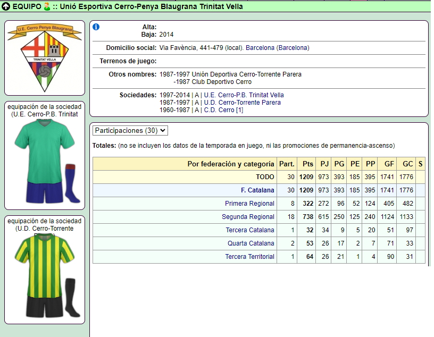Click Segunda Regional points value 738
Viewport: 434px width, 337px height.
[x=308, y=217]
